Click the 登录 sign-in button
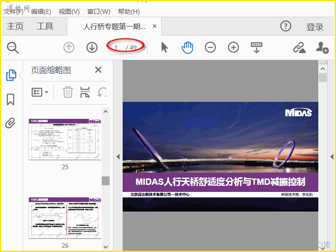336x252 pixels. [315, 27]
